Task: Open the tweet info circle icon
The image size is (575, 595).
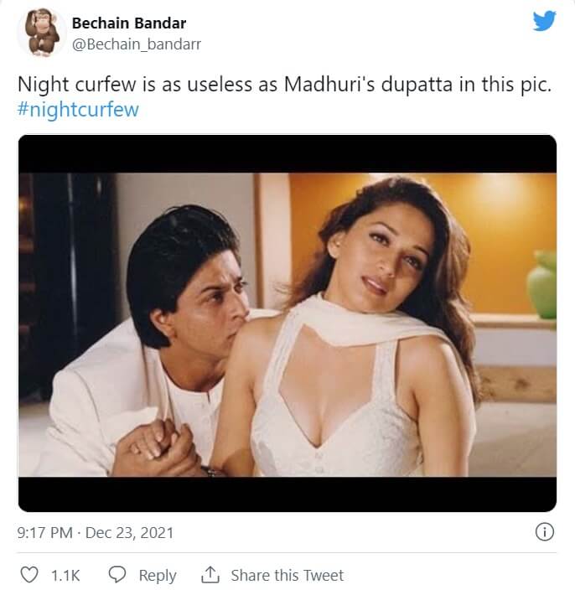Action: click(x=544, y=532)
